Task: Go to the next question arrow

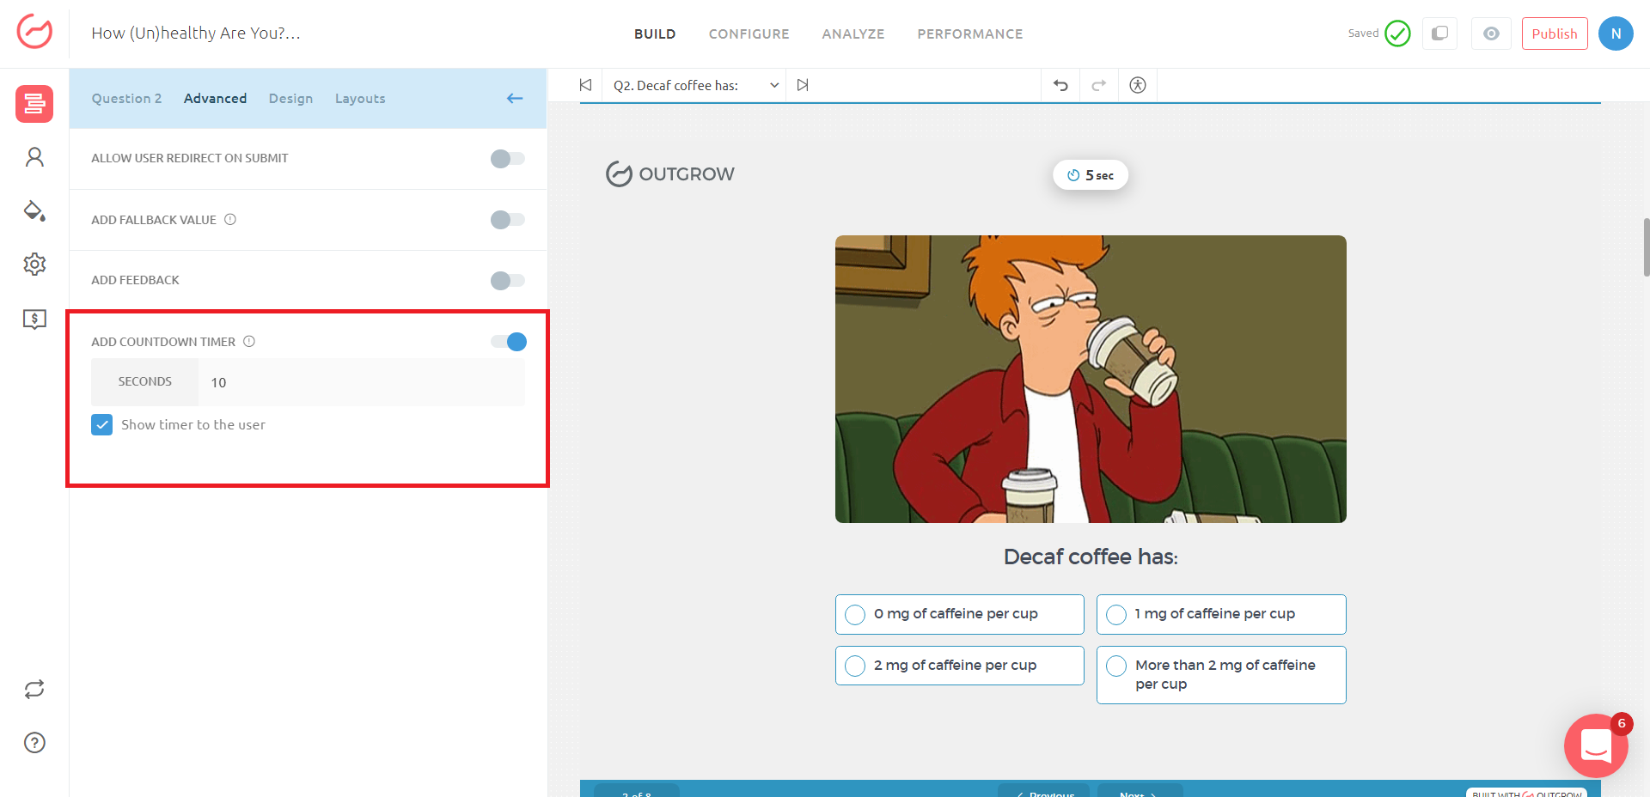Action: [803, 85]
